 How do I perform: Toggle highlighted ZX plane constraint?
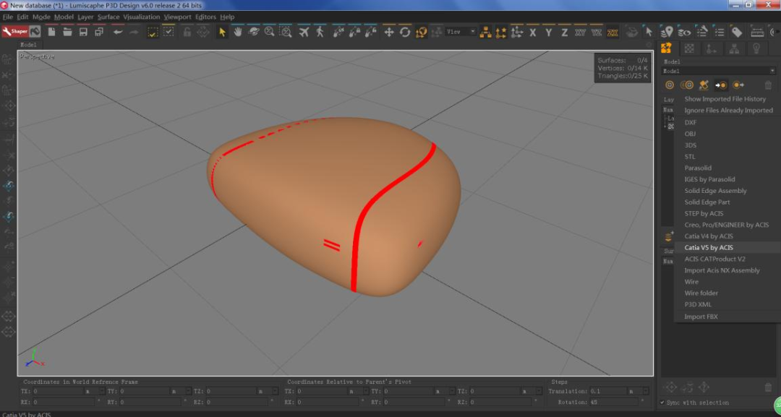pos(613,33)
